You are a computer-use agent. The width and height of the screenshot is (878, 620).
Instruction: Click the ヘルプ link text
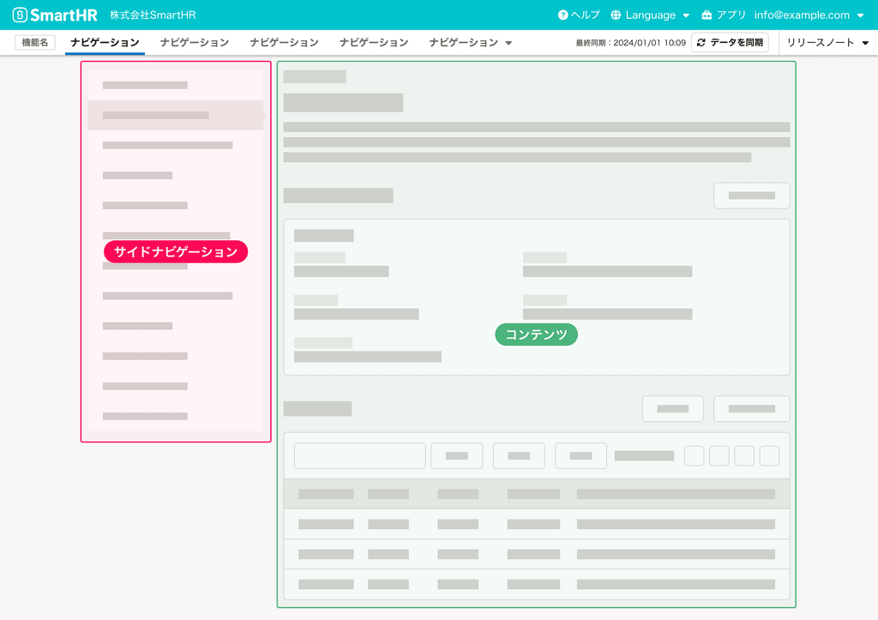point(585,14)
